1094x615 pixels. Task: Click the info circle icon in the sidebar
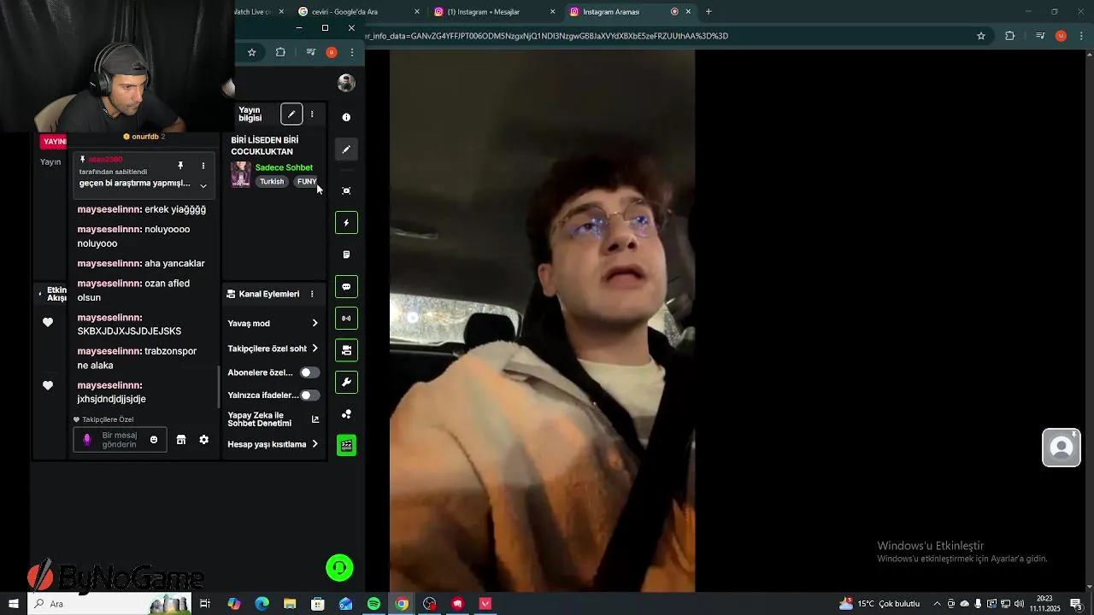click(346, 117)
